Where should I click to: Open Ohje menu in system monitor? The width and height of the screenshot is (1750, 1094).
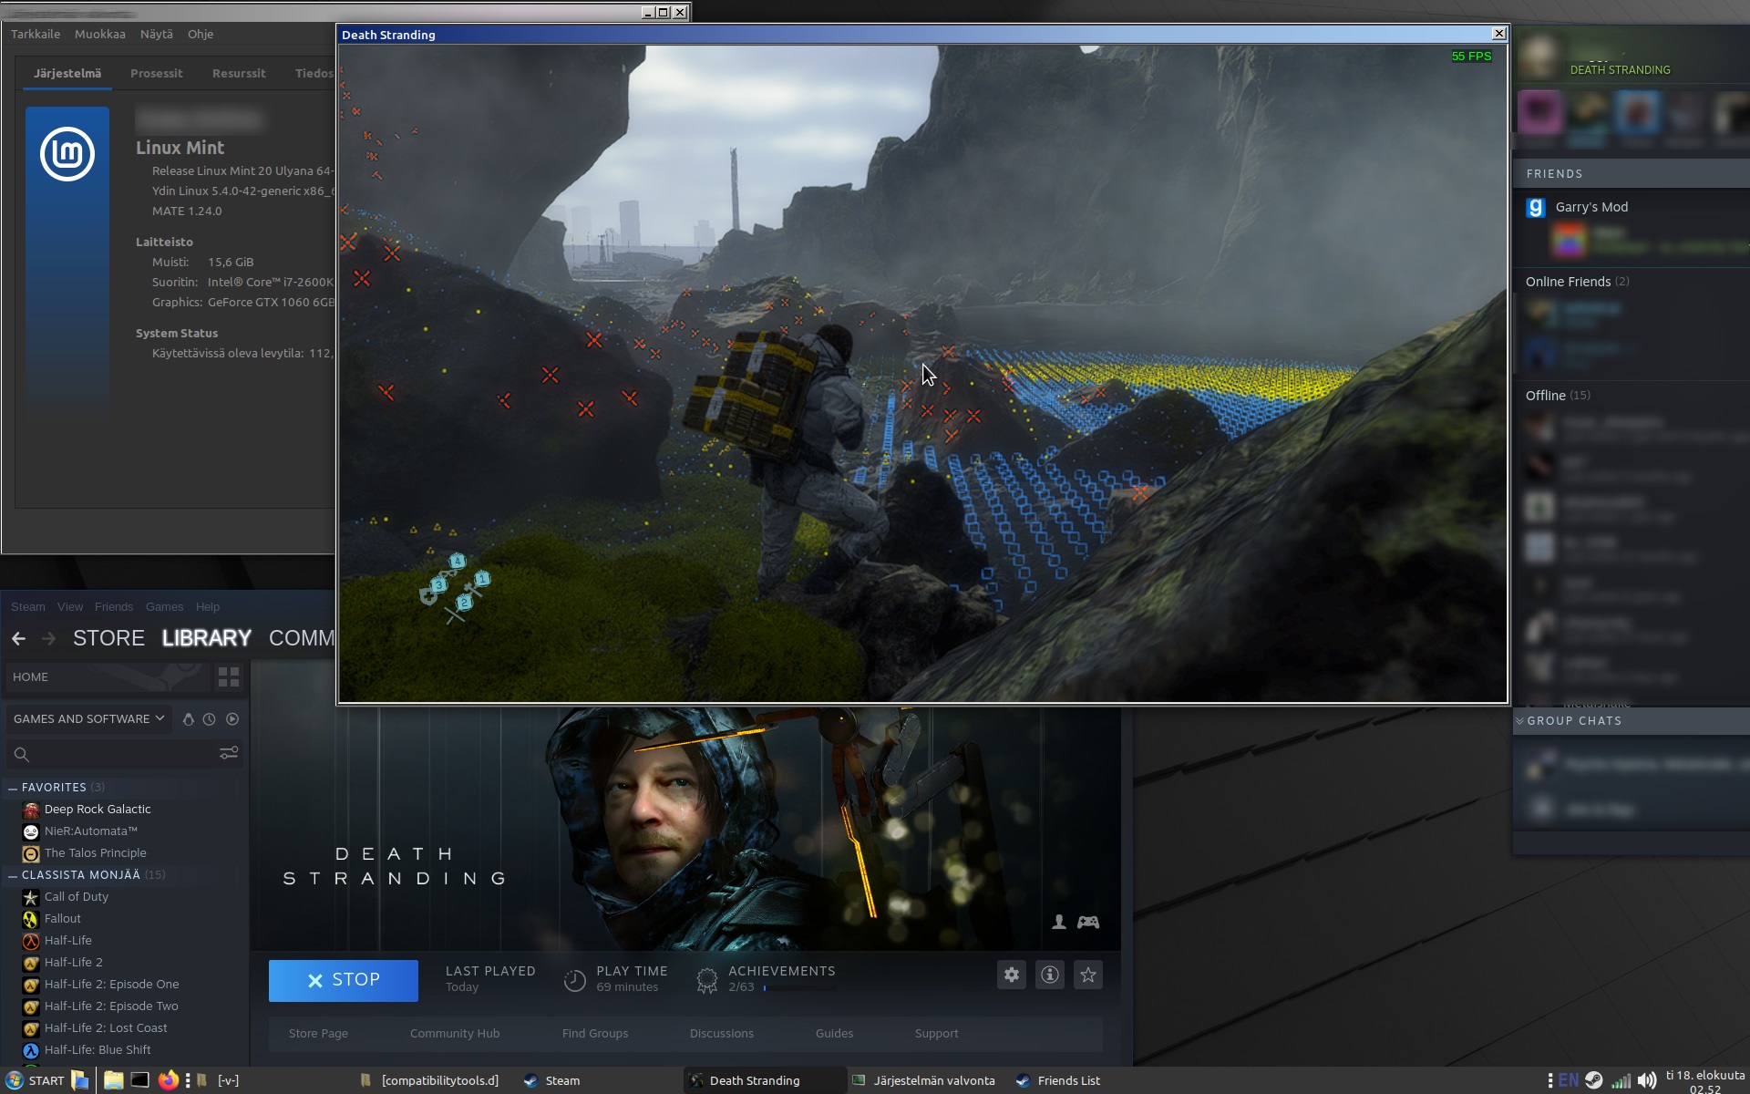coord(201,34)
